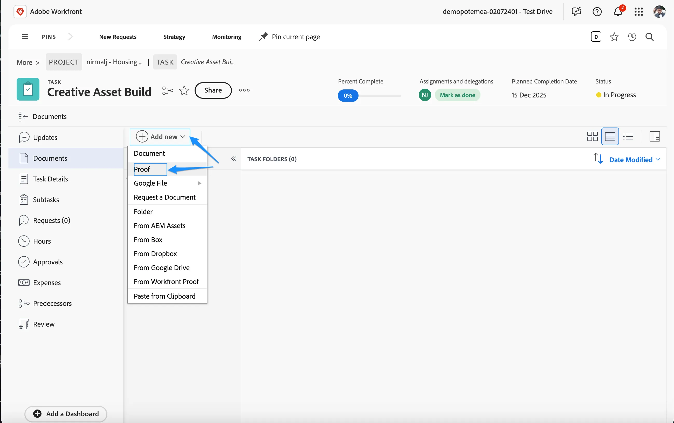Viewport: 674px width, 423px height.
Task: Collapse the Documents left navigation
Action: [x=23, y=116]
